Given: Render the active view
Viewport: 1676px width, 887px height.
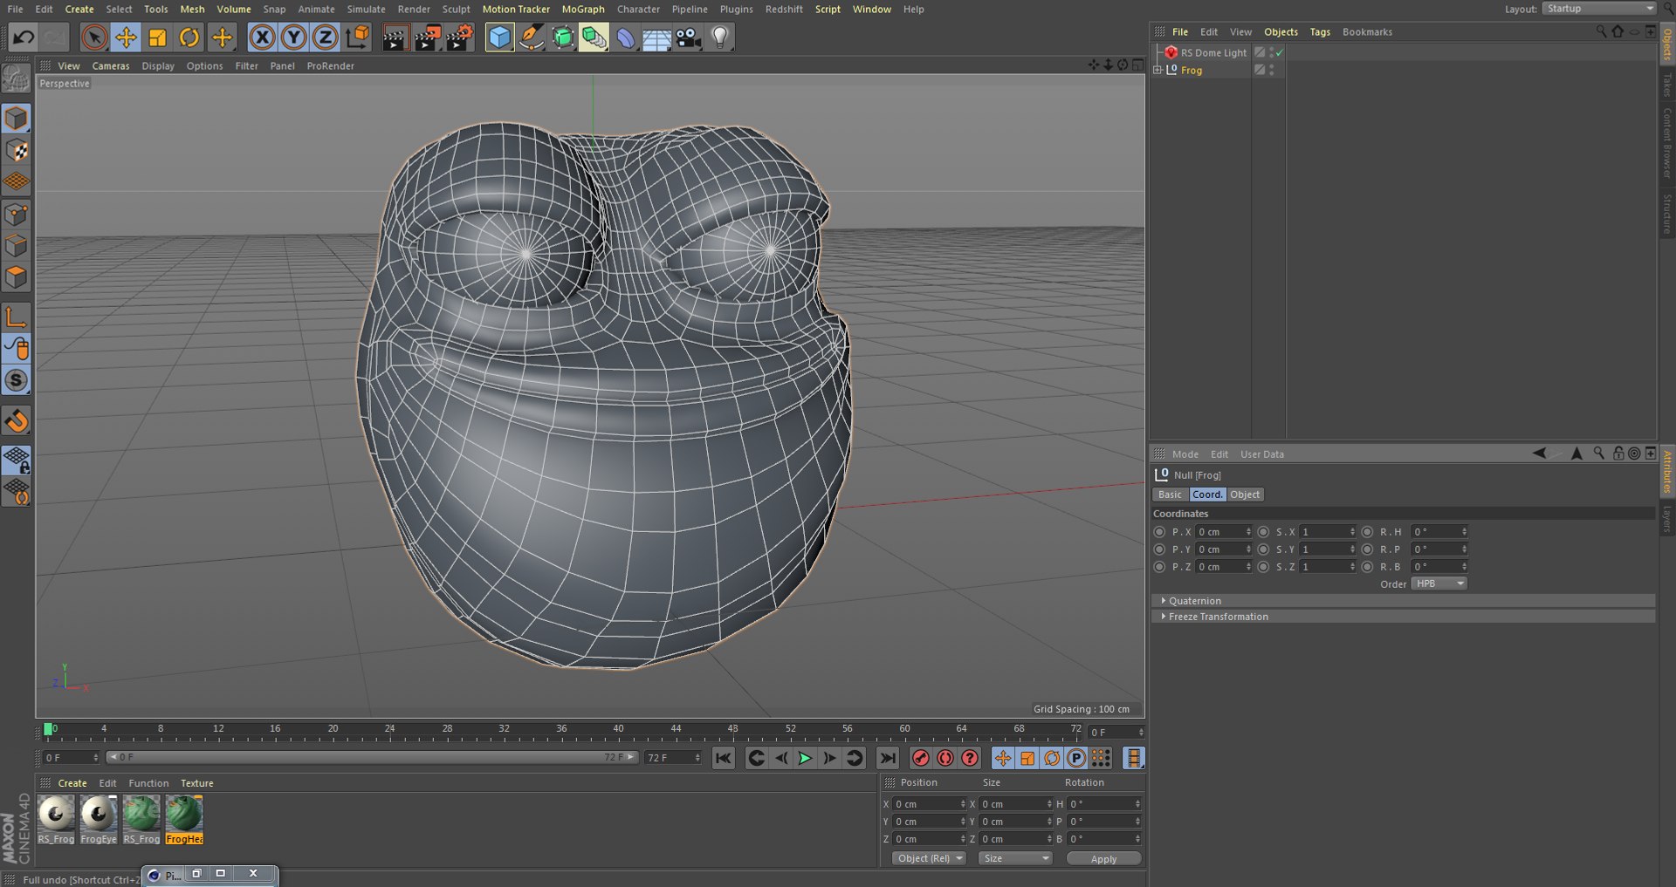Looking at the screenshot, I should tap(395, 38).
